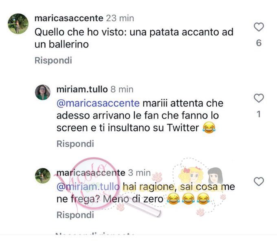
Task: View the 1 like count on miriam.tullo's reply
Action: pyautogui.click(x=259, y=114)
